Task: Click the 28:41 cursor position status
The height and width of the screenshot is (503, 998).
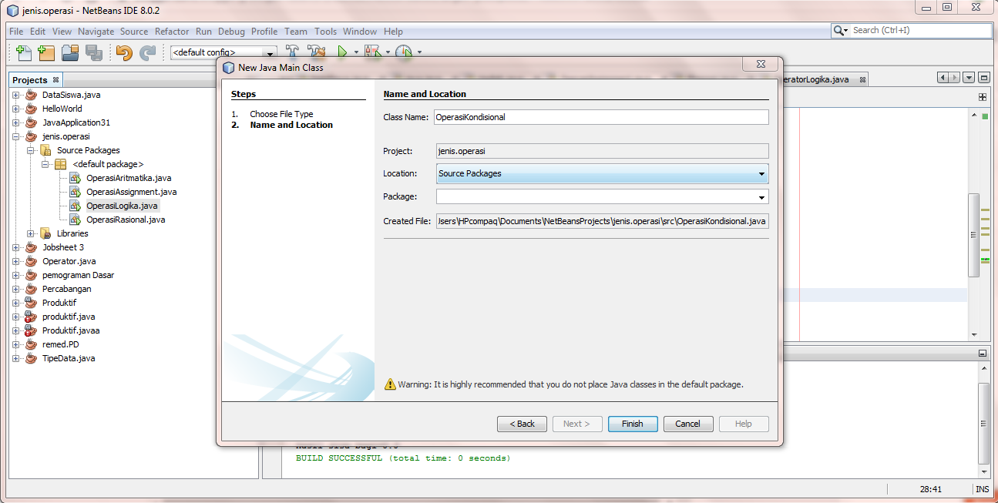Action: 930,489
